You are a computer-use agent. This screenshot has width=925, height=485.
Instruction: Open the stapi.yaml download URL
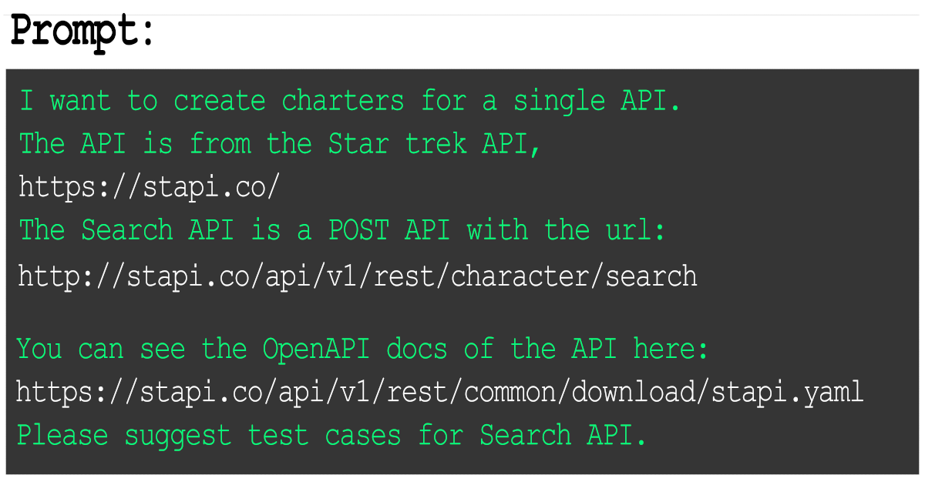click(439, 392)
